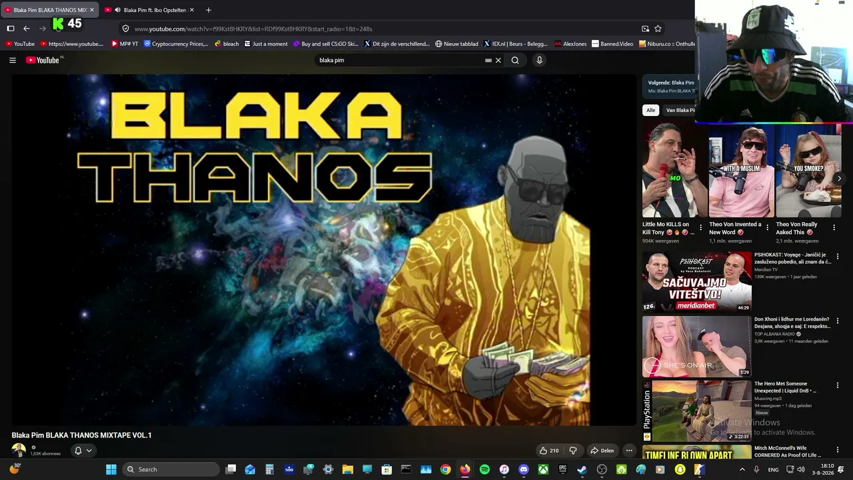Play the Theo Von 'WITH A MUSLIM' short

click(x=741, y=169)
